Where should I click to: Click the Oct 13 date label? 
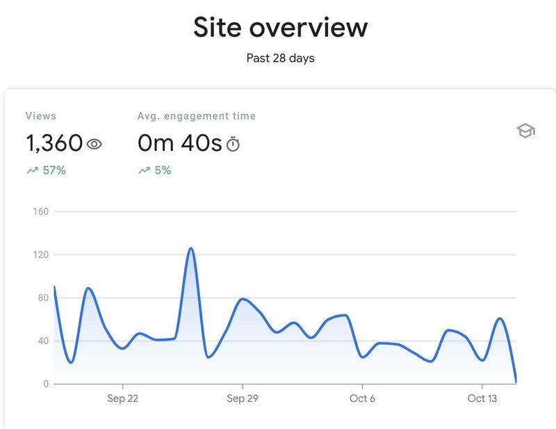pos(482,398)
